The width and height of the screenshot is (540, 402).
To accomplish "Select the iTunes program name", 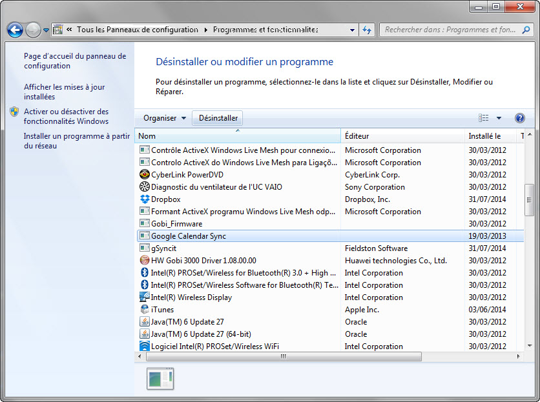I will tap(162, 310).
